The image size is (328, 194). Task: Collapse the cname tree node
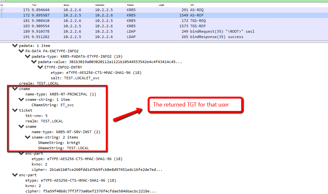click(x=15, y=89)
